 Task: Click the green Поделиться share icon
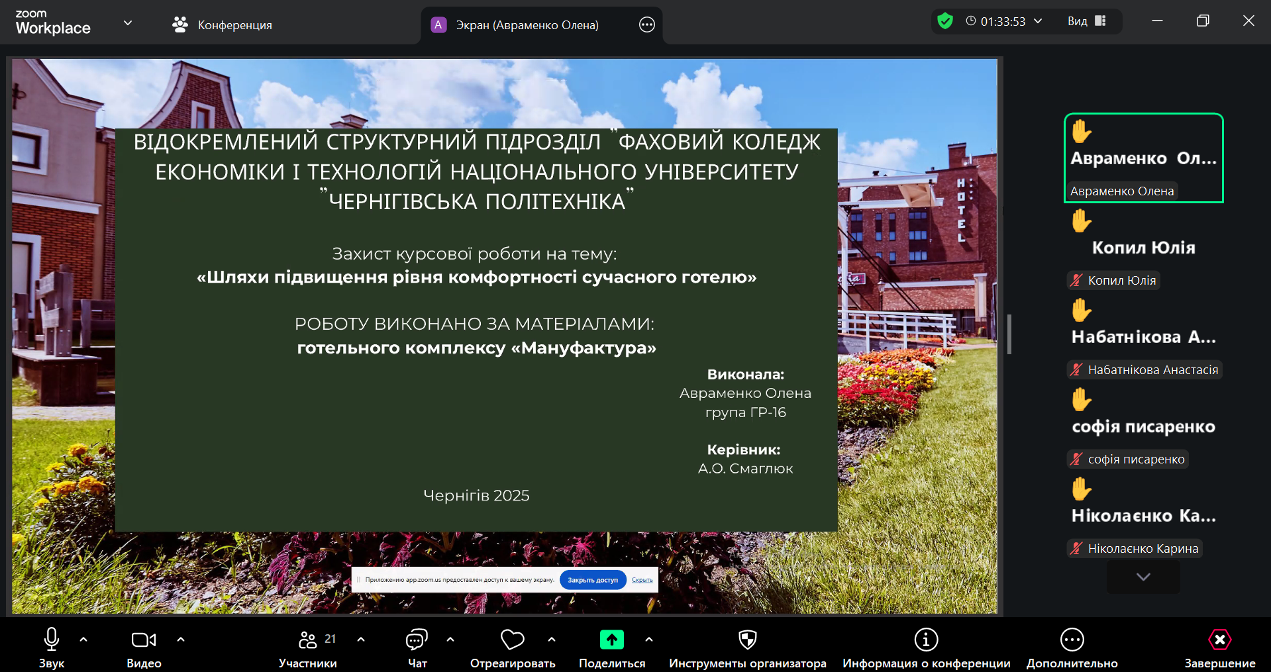pyautogui.click(x=611, y=640)
